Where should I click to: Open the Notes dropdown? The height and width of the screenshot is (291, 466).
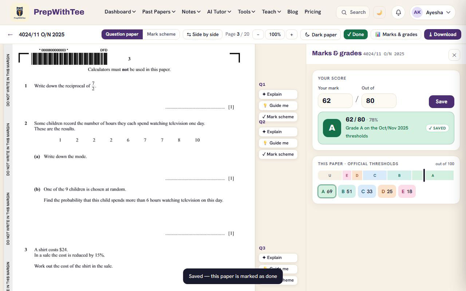(x=191, y=12)
